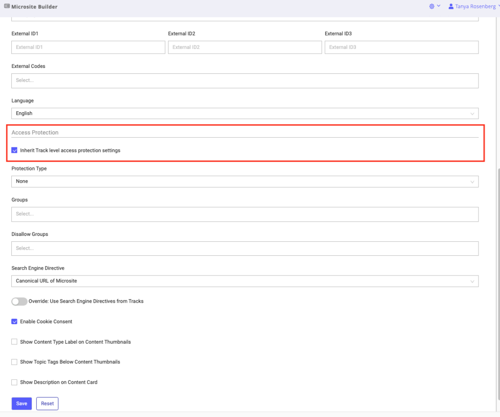The height and width of the screenshot is (417, 500).
Task: Check Show Description on Content Card
Action: 14,382
